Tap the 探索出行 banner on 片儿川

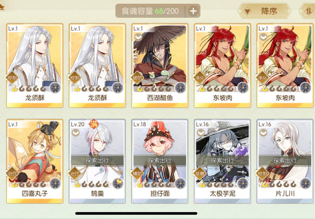pyautogui.click(x=285, y=160)
